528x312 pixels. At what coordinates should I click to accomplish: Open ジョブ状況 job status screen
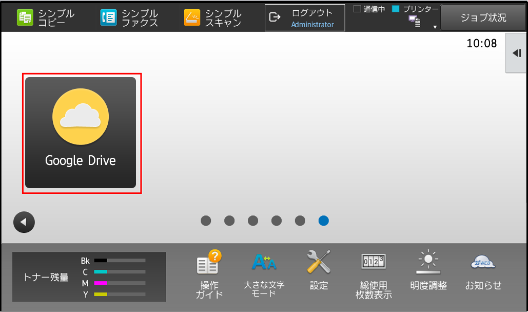click(x=483, y=17)
